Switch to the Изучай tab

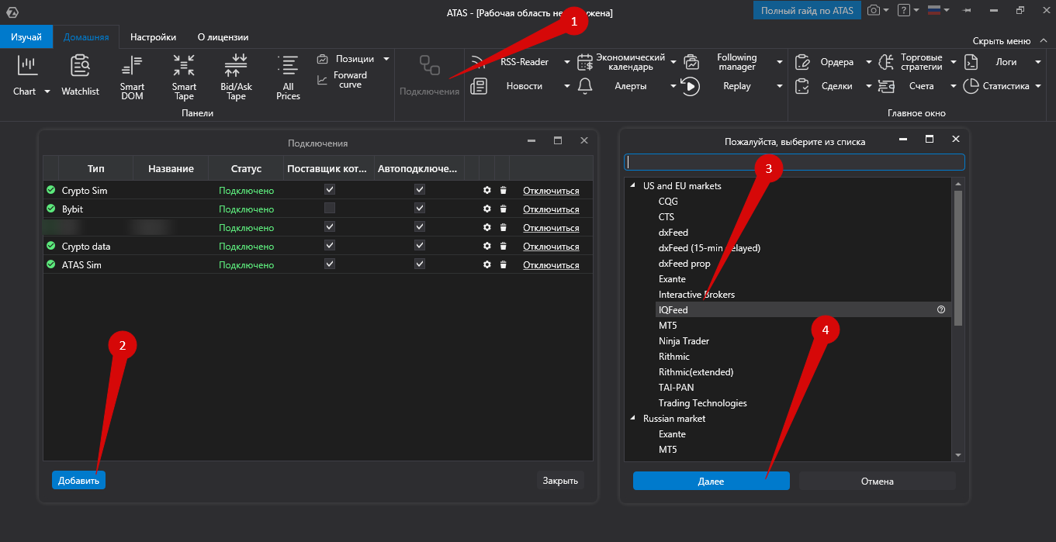[26, 36]
